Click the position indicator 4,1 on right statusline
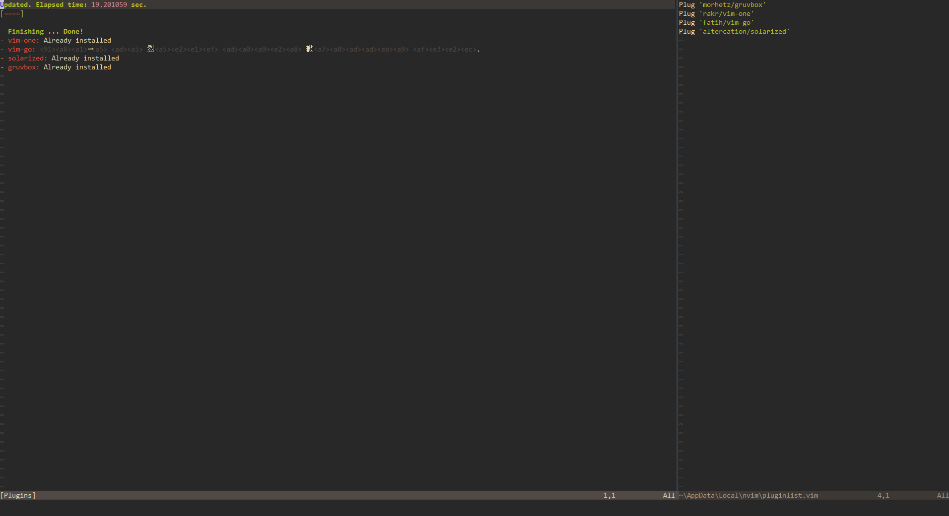 coord(883,495)
